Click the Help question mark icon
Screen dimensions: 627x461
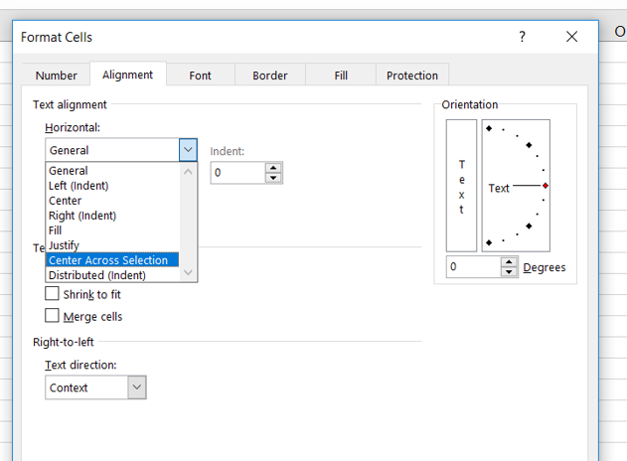(x=523, y=37)
